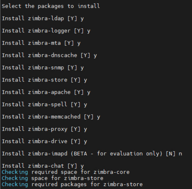Click the zimbra-memcached install prompt
The width and height of the screenshot is (192, 189).
[51, 117]
